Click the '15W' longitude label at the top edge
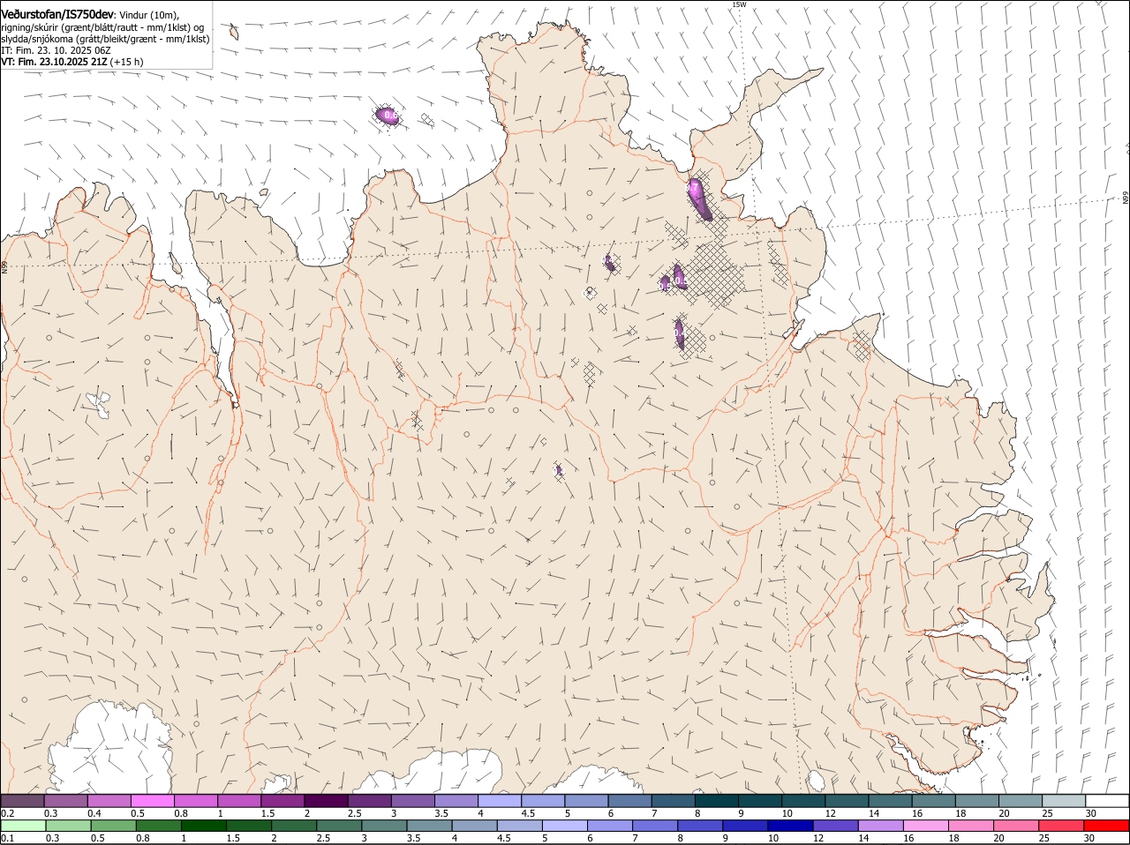Viewport: 1130px width, 845px height. [x=739, y=4]
